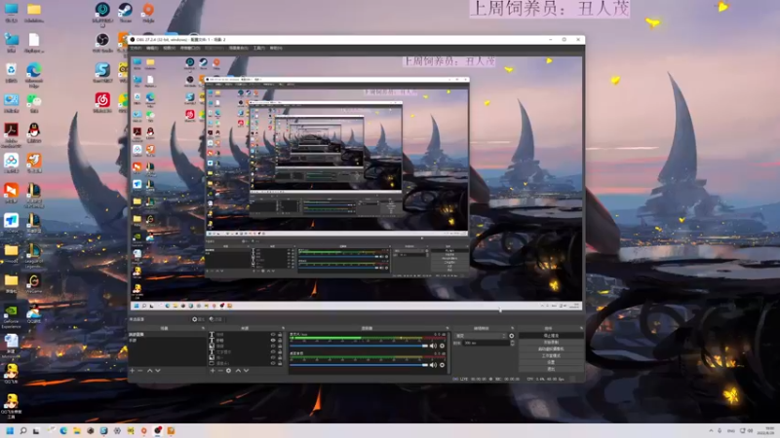The width and height of the screenshot is (780, 438).
Task: Open the WeGame desktop shortcut
Action: click(x=34, y=284)
